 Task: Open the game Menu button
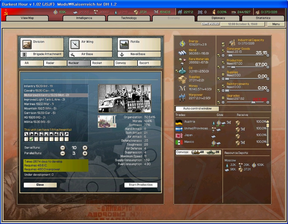[276, 24]
